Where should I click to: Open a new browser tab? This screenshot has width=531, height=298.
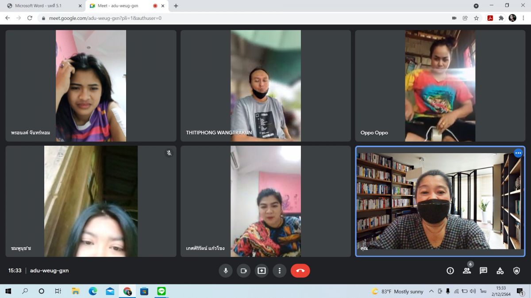click(x=176, y=6)
